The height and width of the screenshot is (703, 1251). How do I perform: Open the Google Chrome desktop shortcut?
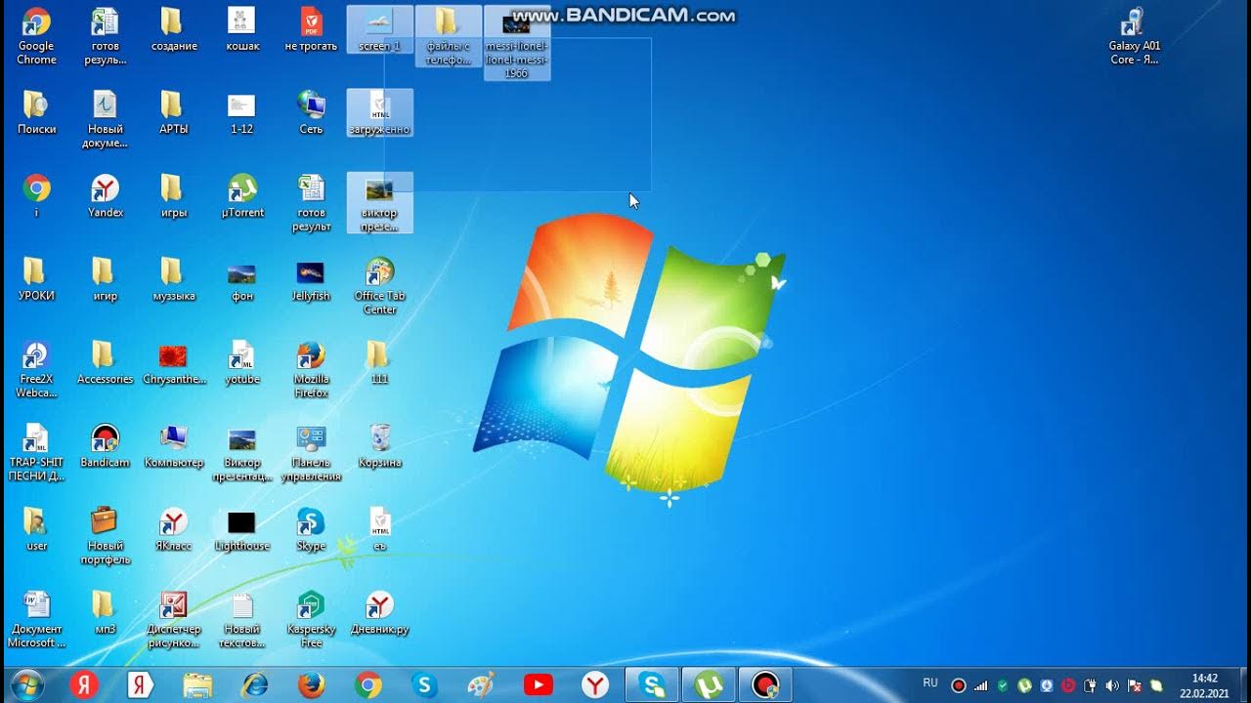[36, 36]
